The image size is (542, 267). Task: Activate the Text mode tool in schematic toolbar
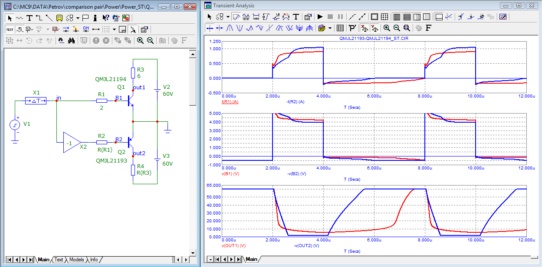point(29,18)
